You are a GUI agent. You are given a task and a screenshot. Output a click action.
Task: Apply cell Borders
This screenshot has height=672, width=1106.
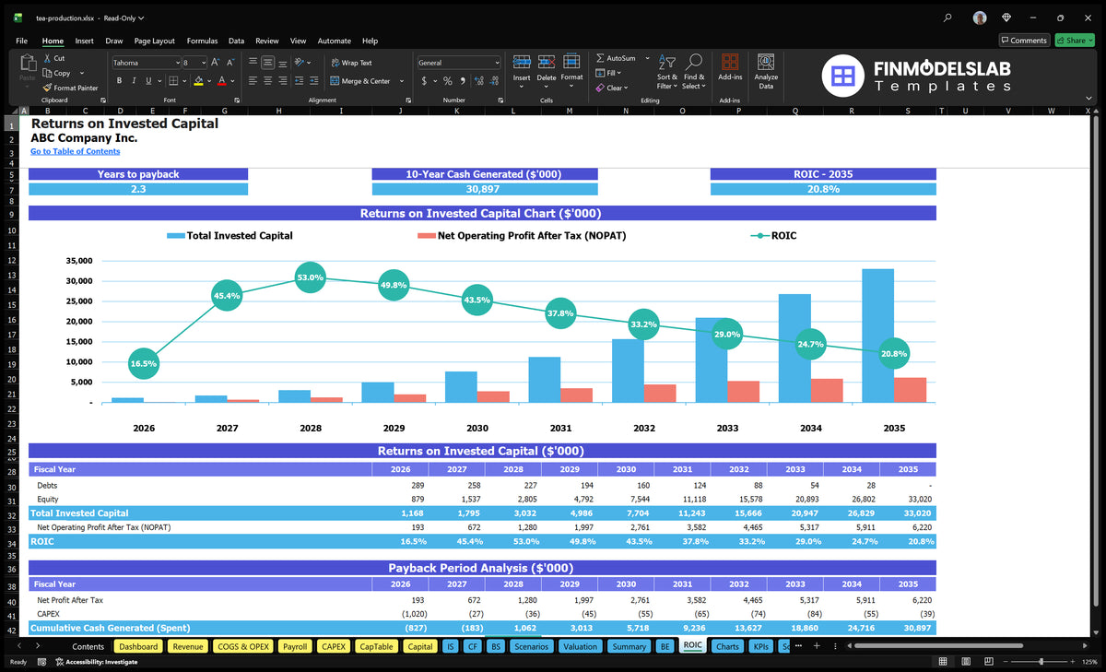[172, 81]
